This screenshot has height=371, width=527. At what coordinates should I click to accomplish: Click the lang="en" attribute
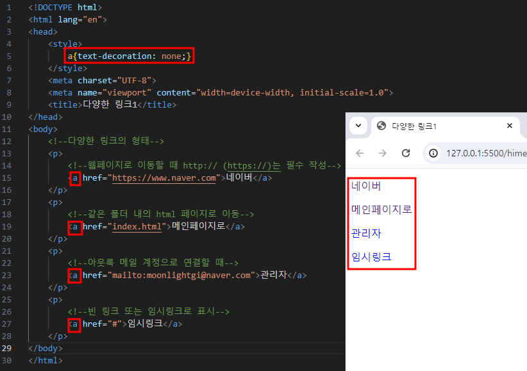(80, 19)
